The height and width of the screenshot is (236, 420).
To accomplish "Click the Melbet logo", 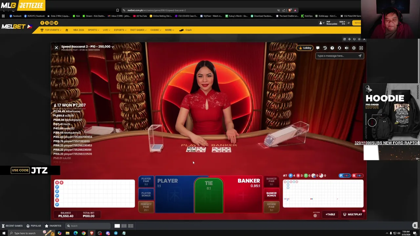I will [x=16, y=27].
